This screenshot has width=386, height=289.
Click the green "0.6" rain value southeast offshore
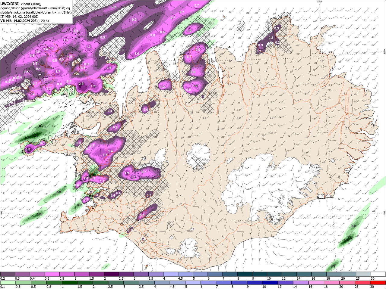click(x=354, y=226)
